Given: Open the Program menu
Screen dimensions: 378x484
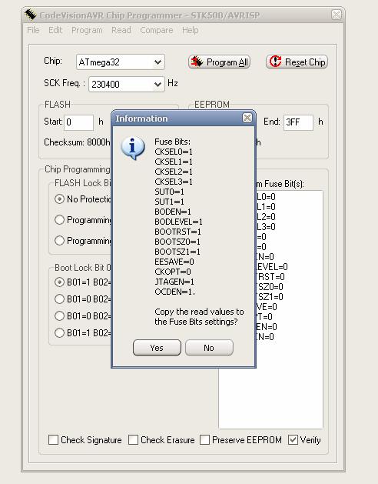Looking at the screenshot, I should pos(87,30).
